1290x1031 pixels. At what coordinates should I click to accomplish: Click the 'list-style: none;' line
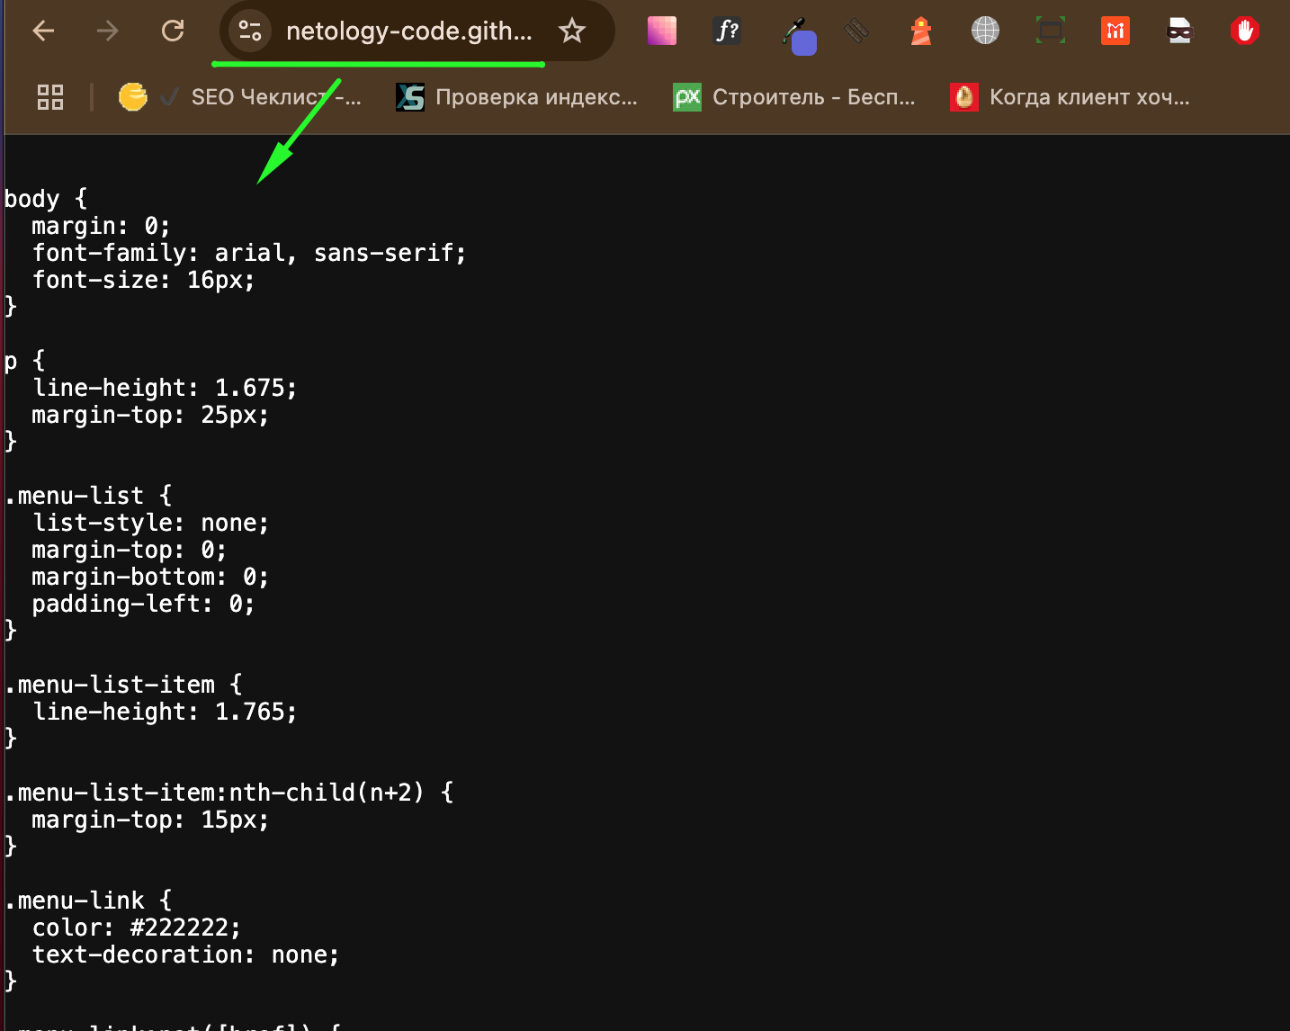[150, 523]
